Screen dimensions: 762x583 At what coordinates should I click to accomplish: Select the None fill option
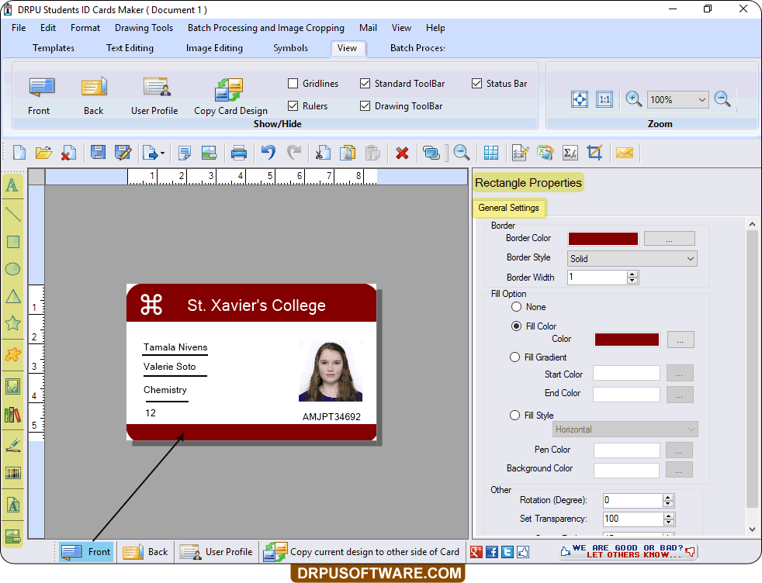(516, 307)
